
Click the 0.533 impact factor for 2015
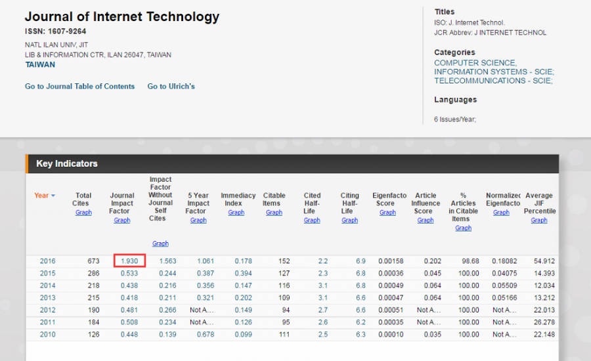[129, 273]
